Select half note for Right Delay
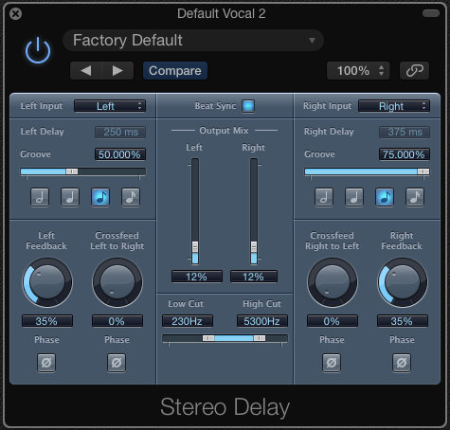Screen dimensions: 450x430 point(324,197)
